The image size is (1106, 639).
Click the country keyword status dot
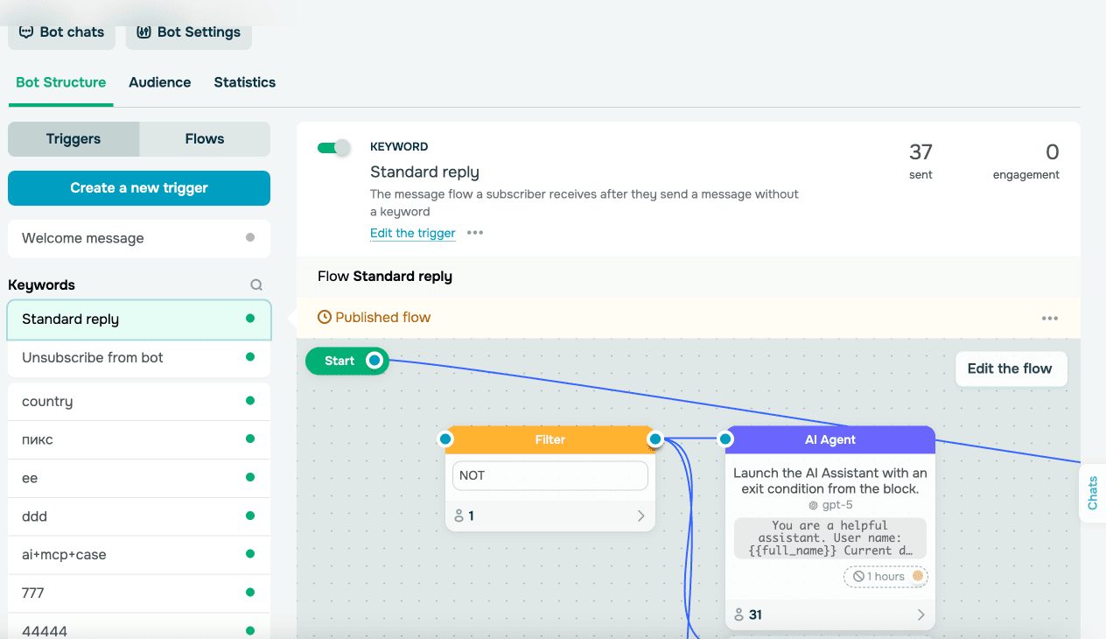pyautogui.click(x=250, y=401)
